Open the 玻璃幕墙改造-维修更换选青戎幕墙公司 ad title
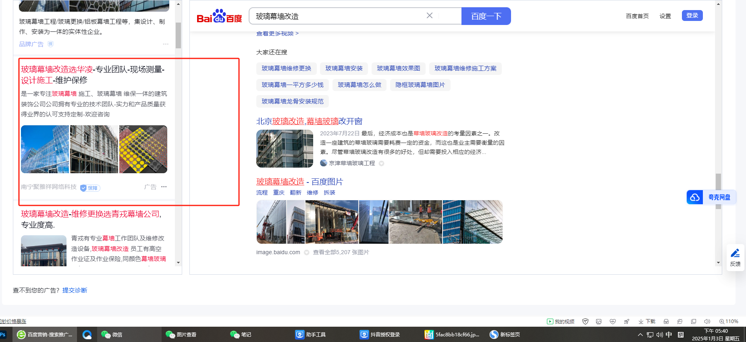This screenshot has height=342, width=746. (x=91, y=220)
